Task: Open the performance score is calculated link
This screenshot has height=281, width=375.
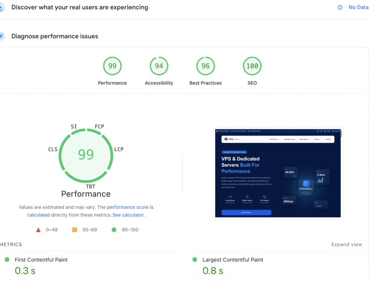Action: pos(130,207)
